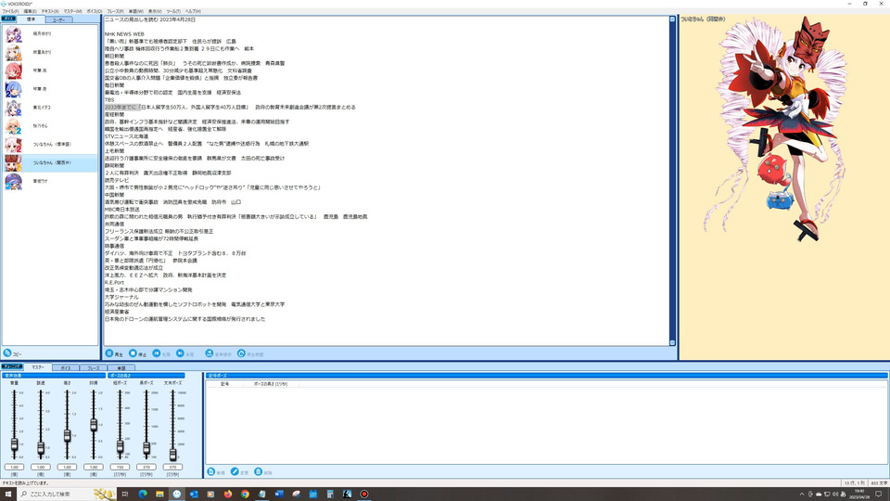Click ポーズの長さ [ミリ秒] column header
The height and width of the screenshot is (501, 890).
(270, 384)
